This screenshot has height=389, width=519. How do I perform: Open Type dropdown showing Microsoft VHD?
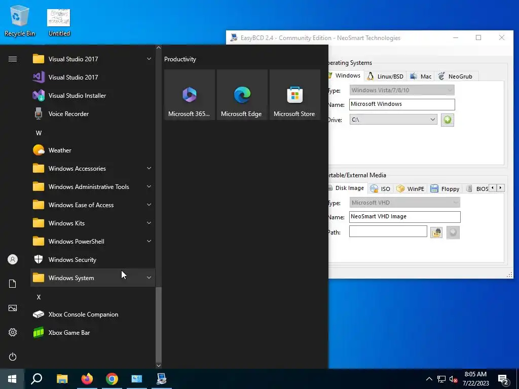[404, 203]
